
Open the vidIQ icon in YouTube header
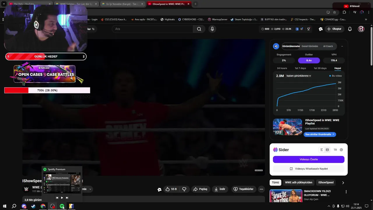click(x=297, y=29)
